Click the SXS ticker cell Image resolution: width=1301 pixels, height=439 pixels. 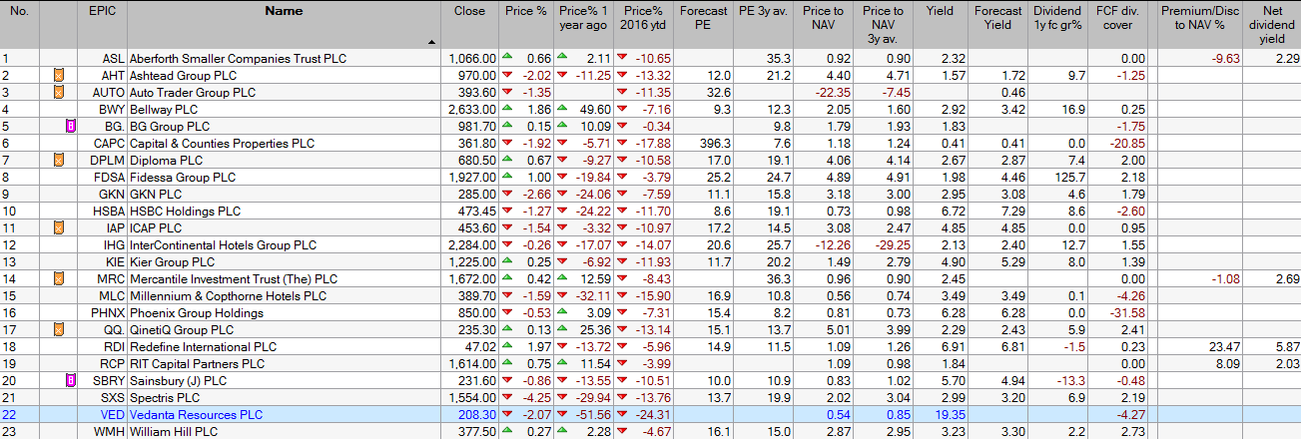click(102, 398)
